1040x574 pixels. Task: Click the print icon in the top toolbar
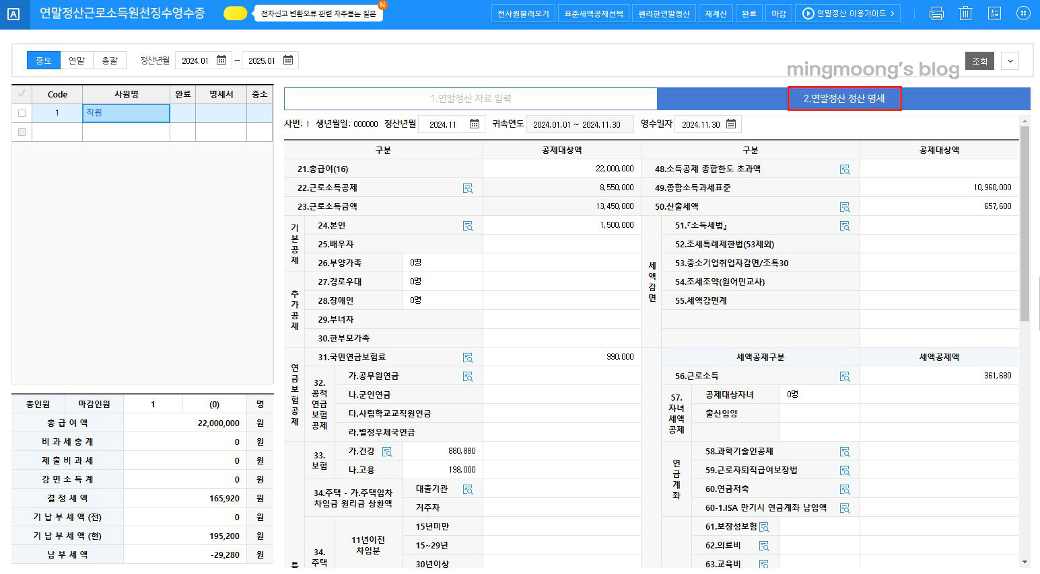pyautogui.click(x=936, y=13)
